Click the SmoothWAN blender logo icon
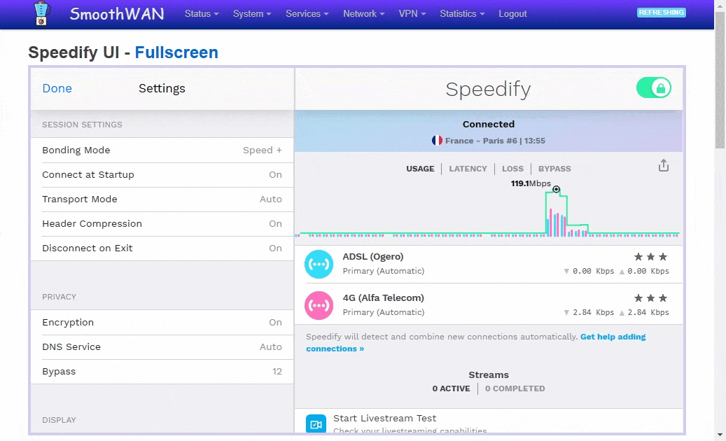Viewport: 726px width, 441px height. coord(42,13)
